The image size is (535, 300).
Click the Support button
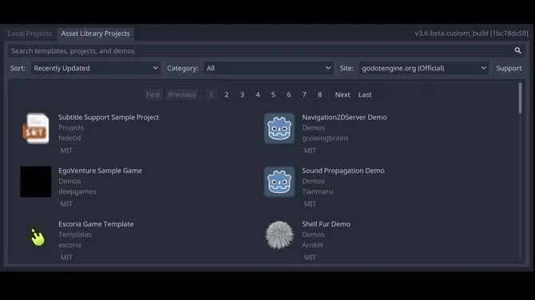click(509, 68)
